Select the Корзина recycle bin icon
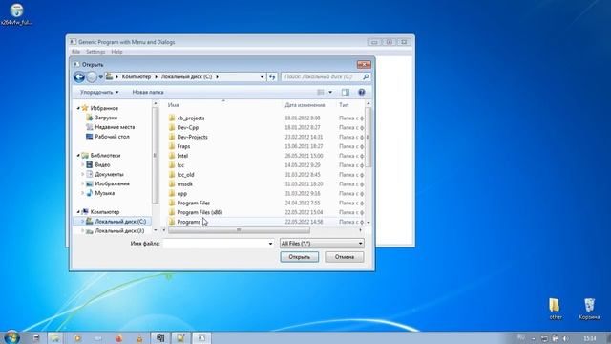Screen dimensions: 611x344 click(589, 309)
